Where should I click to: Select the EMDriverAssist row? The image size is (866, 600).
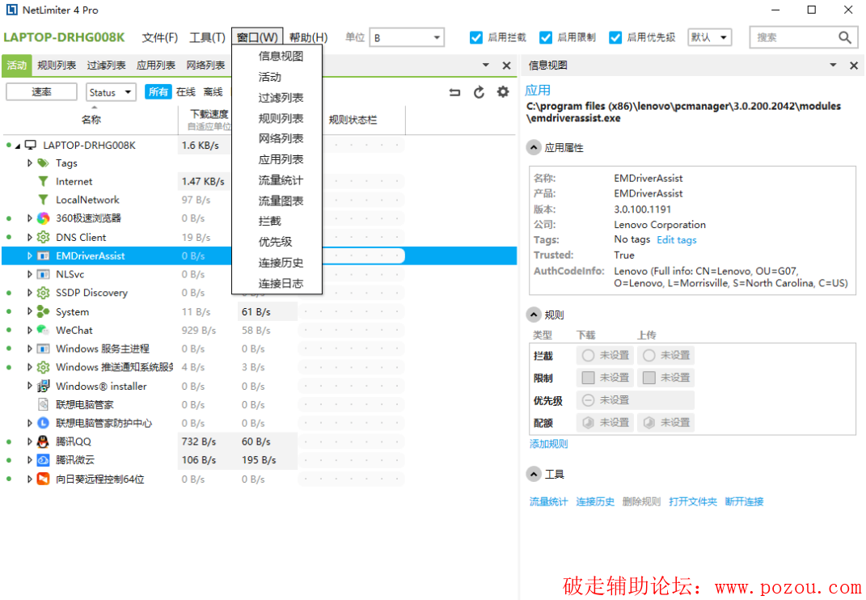coord(259,256)
